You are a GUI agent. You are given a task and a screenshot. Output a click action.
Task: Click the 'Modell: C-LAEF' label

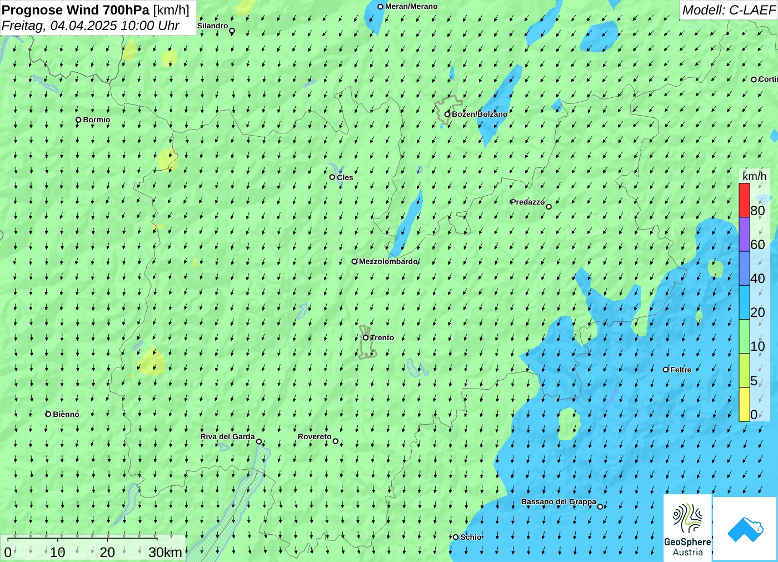(729, 10)
